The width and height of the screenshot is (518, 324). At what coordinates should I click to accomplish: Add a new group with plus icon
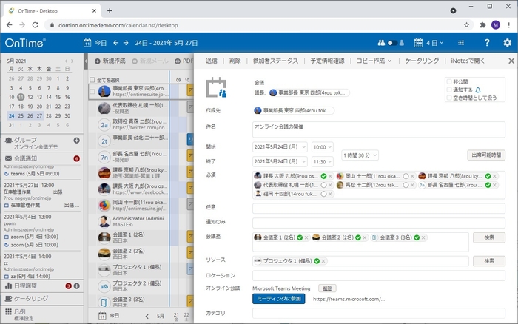tap(77, 141)
